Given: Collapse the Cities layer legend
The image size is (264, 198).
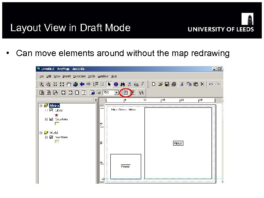Looking at the screenshot, I should (46, 110).
